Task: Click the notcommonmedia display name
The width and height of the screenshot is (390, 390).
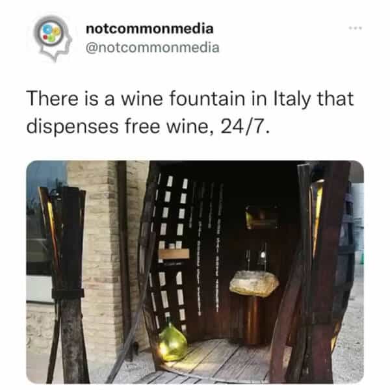Action: click(149, 29)
